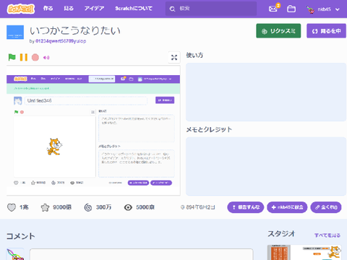Screen dimensions: 347x260
Task: Open the My Stuff folder icon
Action: [291, 9]
